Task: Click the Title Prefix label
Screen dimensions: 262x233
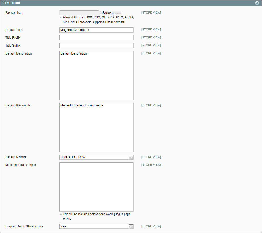Action: (13, 38)
